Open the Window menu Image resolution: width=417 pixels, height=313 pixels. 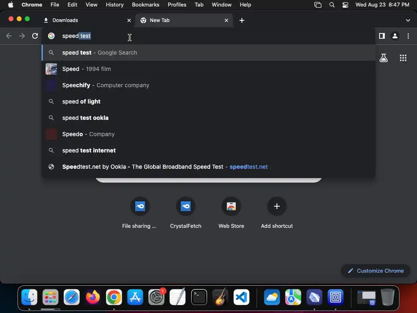point(222,4)
